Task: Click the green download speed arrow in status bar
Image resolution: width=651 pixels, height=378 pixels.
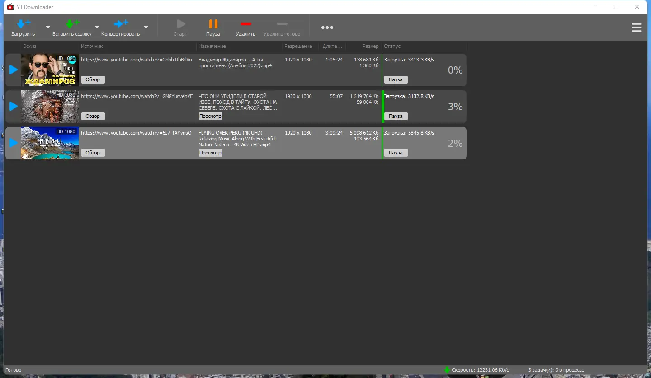Action: pyautogui.click(x=447, y=370)
